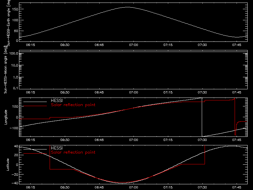Select the 06:30 label under the Latitude plot
The height and width of the screenshot is (190, 253).
pyautogui.click(x=65, y=187)
